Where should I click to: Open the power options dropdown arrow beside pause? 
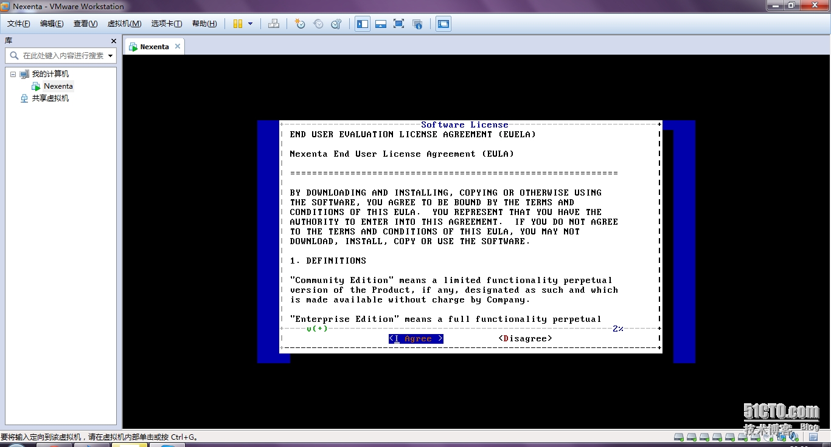pos(250,24)
